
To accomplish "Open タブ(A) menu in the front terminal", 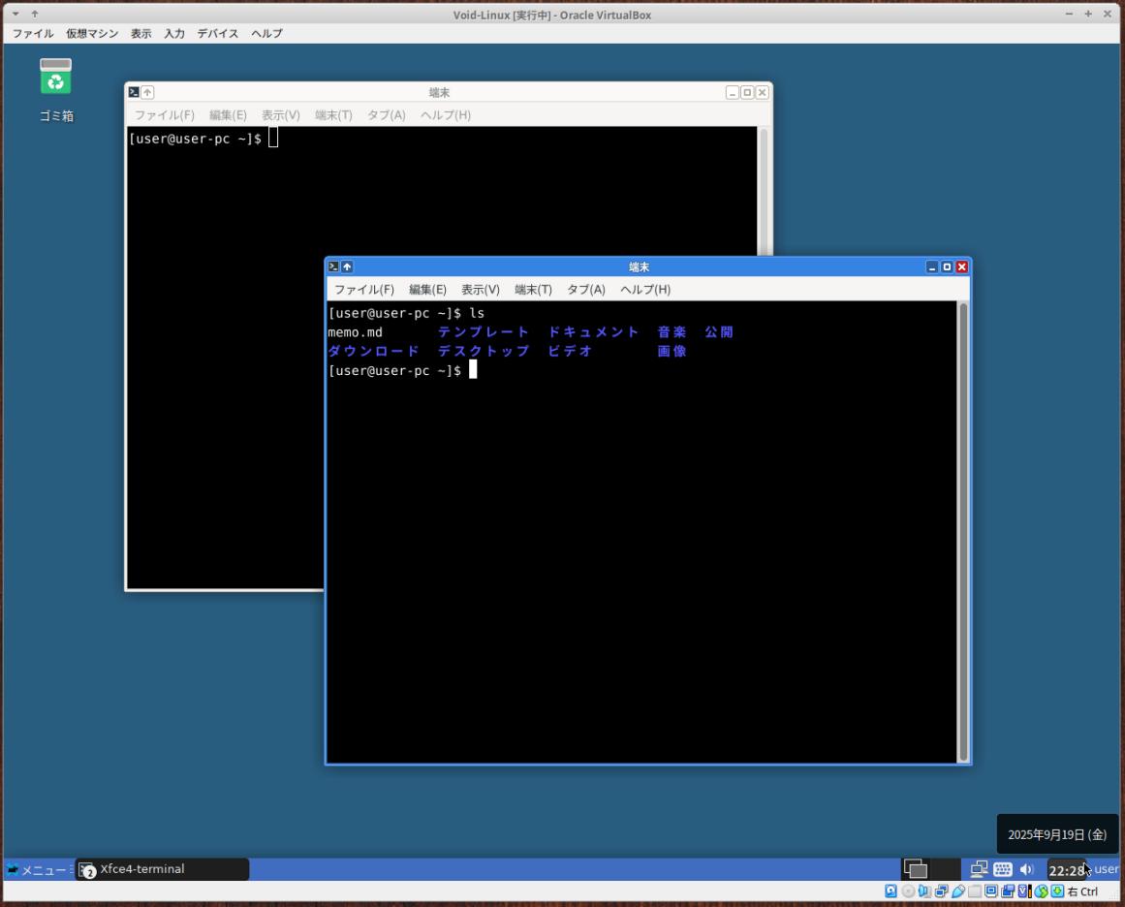I will pyautogui.click(x=586, y=289).
